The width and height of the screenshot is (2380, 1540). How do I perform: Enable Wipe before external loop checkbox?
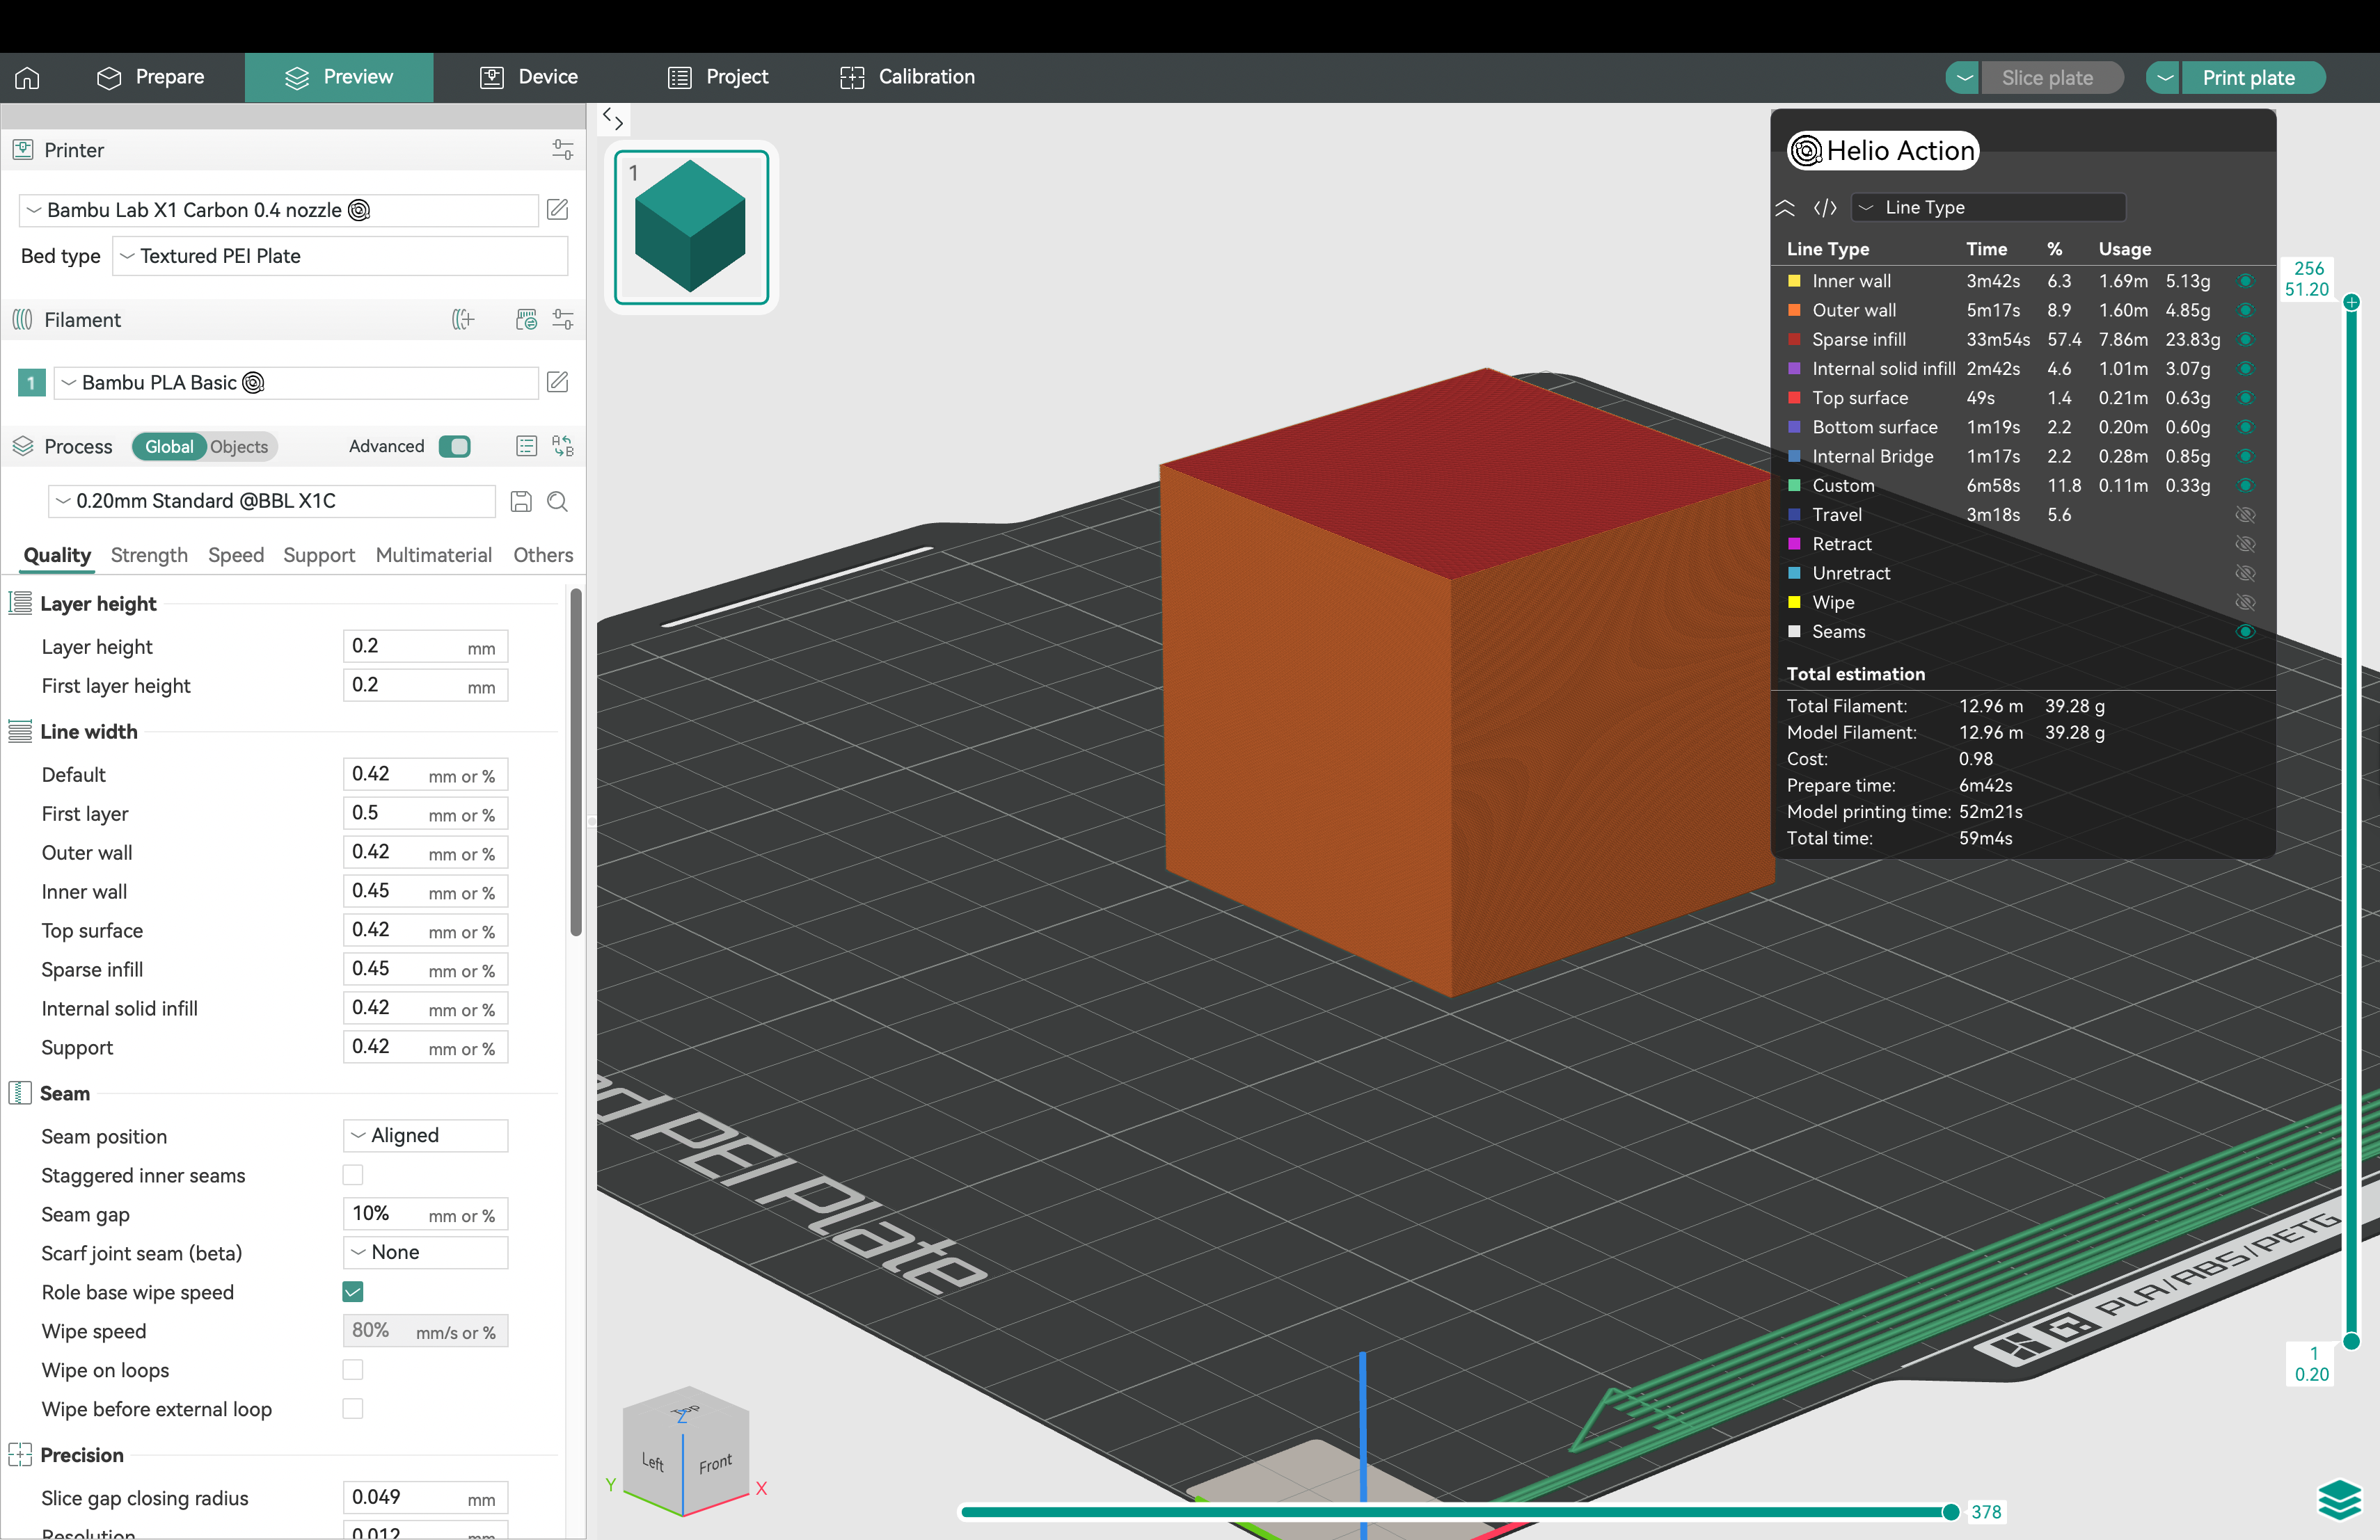[353, 1408]
